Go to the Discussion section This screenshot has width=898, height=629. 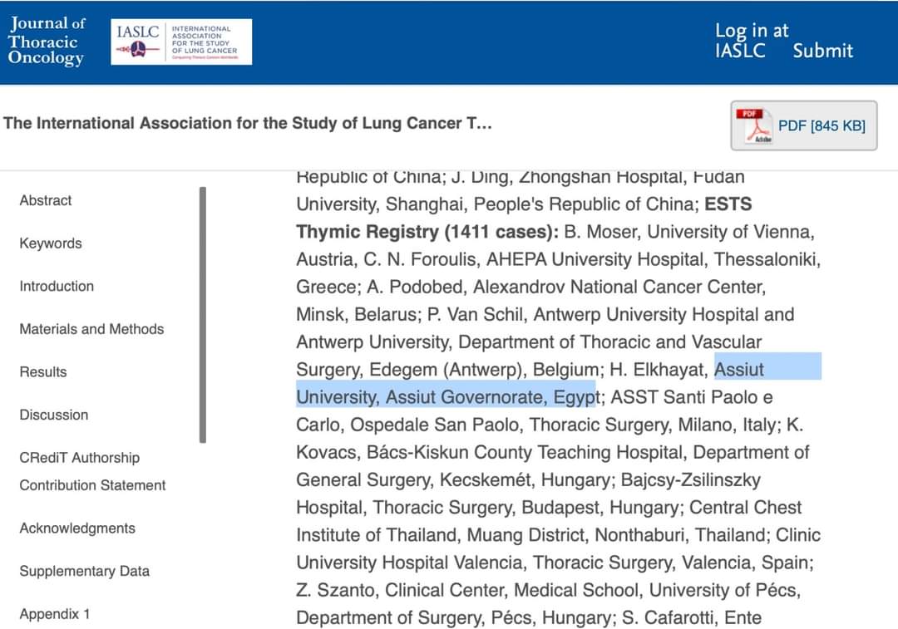(x=54, y=415)
